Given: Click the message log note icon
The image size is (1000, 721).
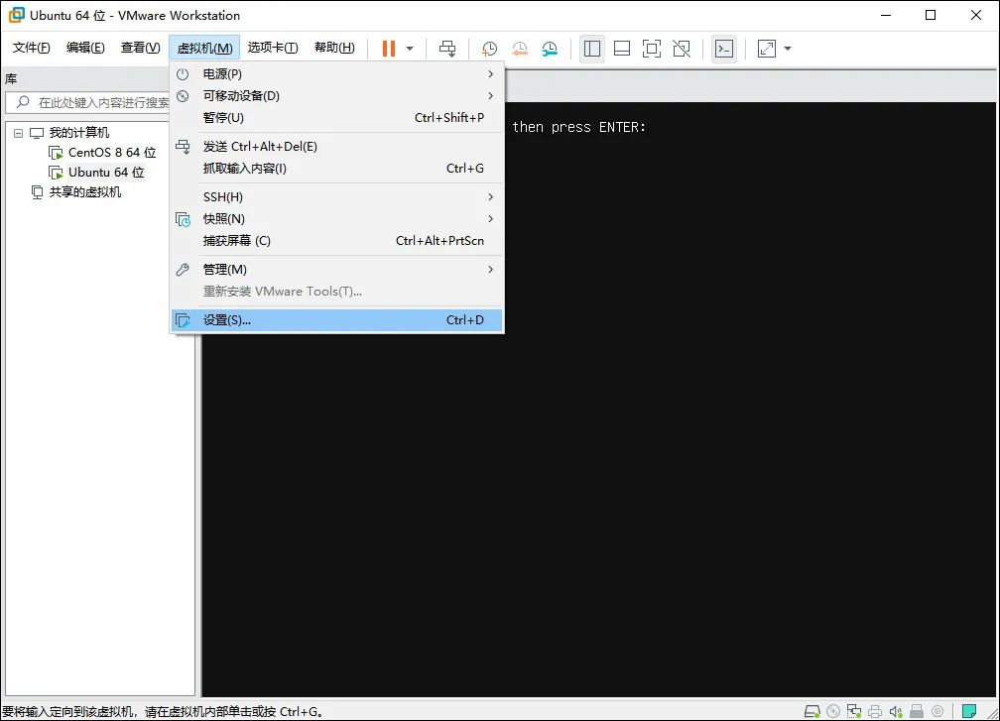Looking at the screenshot, I should (x=969, y=711).
